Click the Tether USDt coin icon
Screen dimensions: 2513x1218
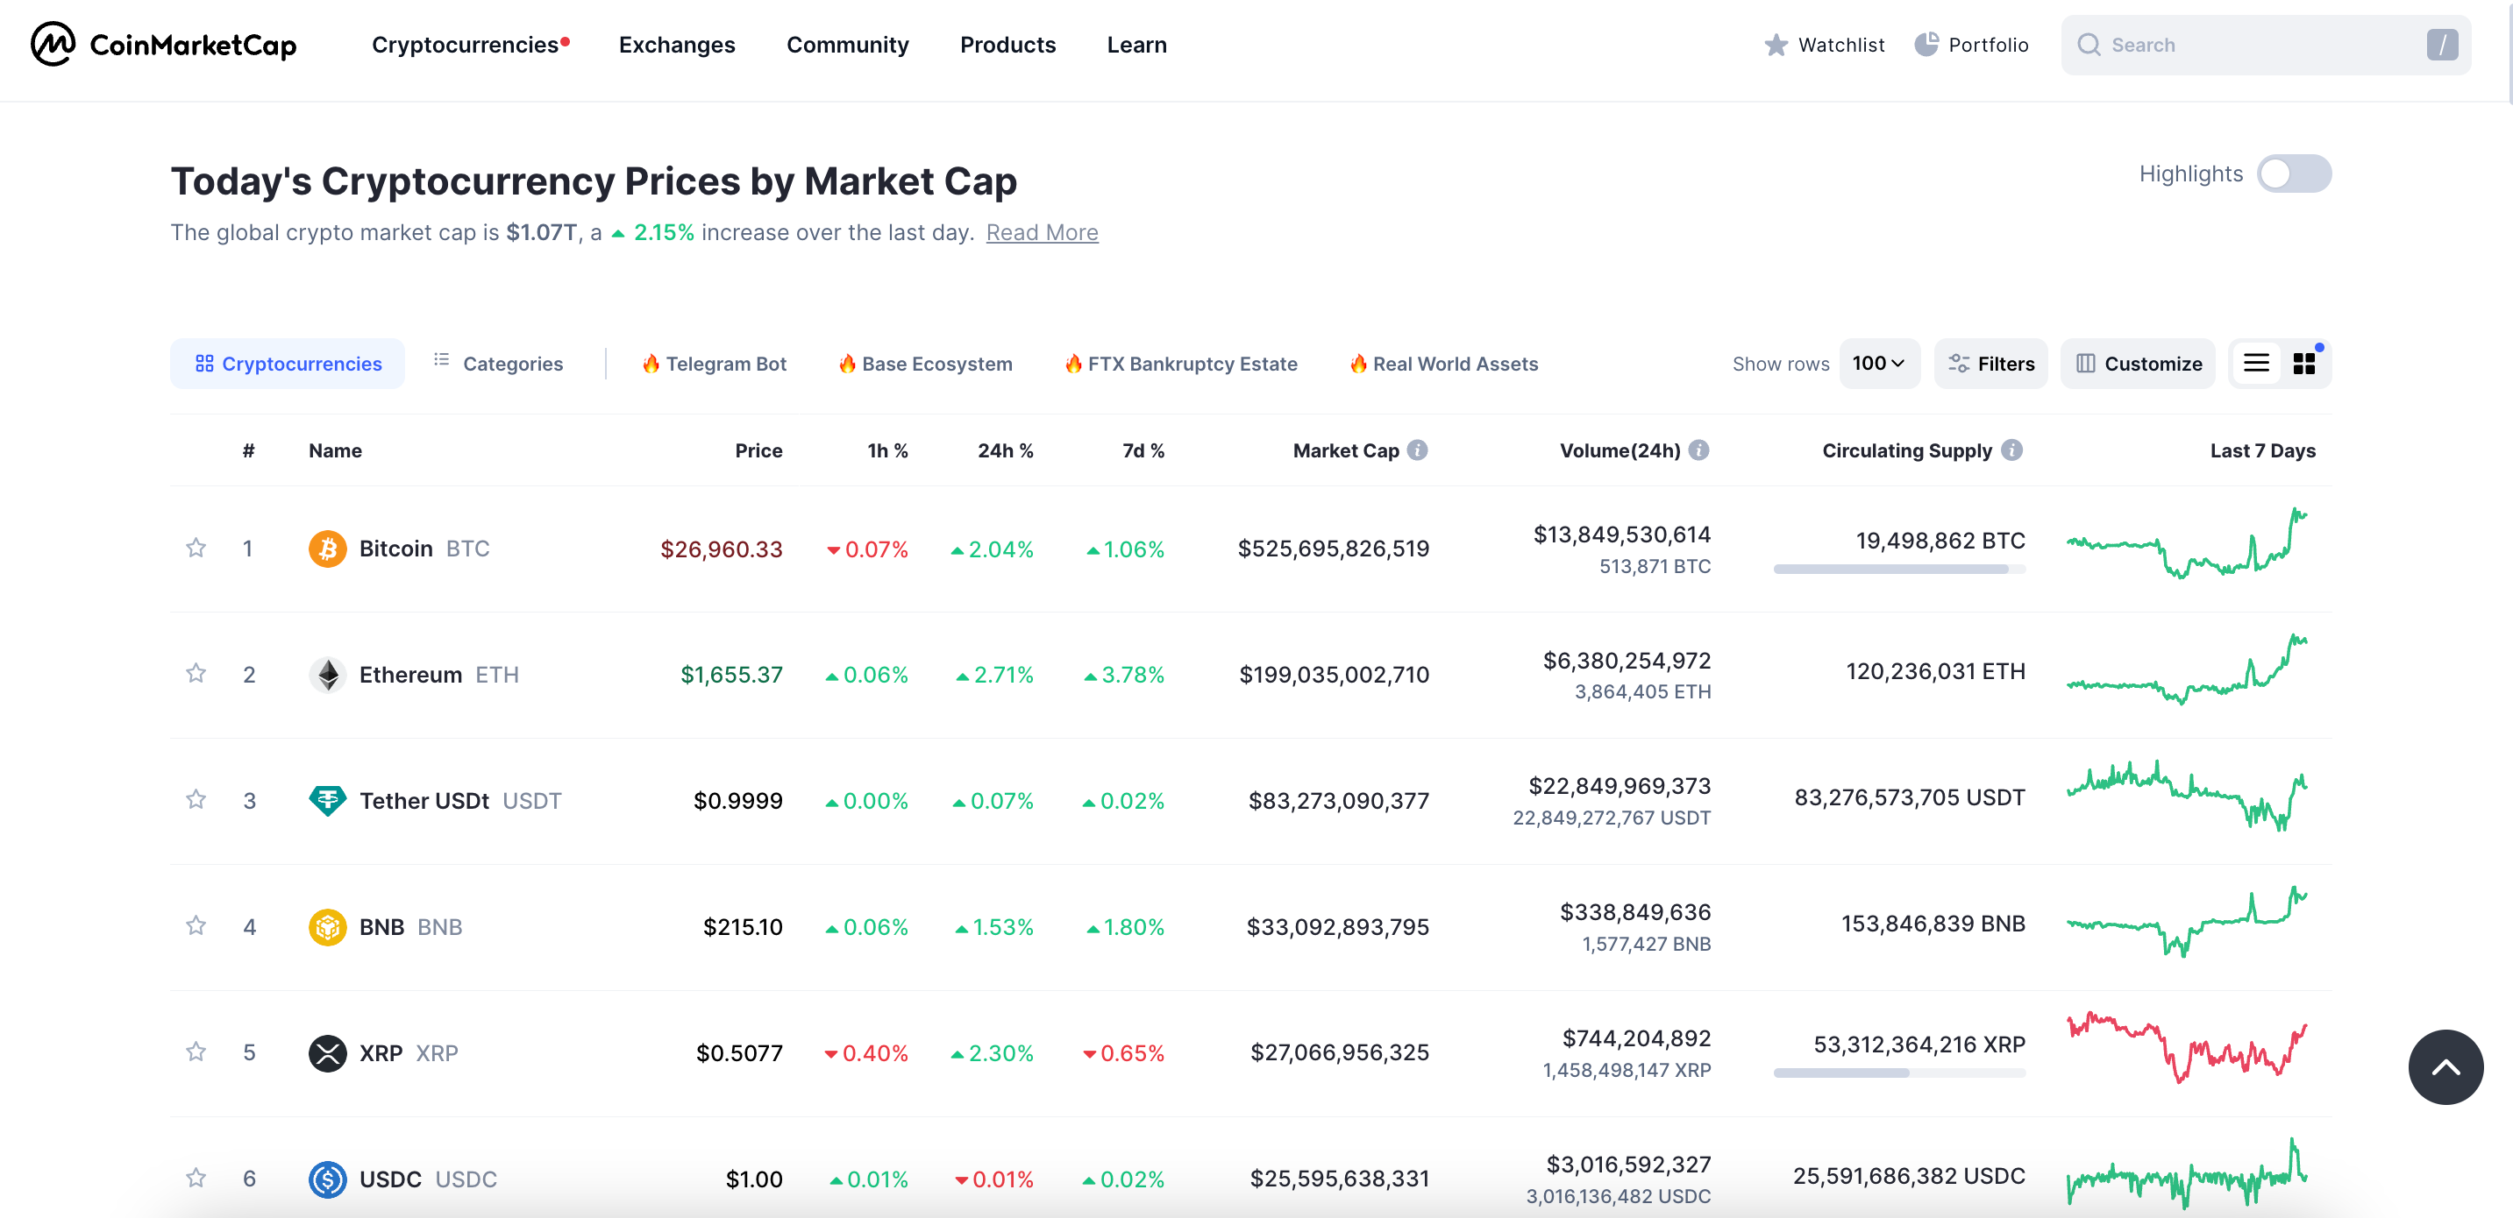328,801
